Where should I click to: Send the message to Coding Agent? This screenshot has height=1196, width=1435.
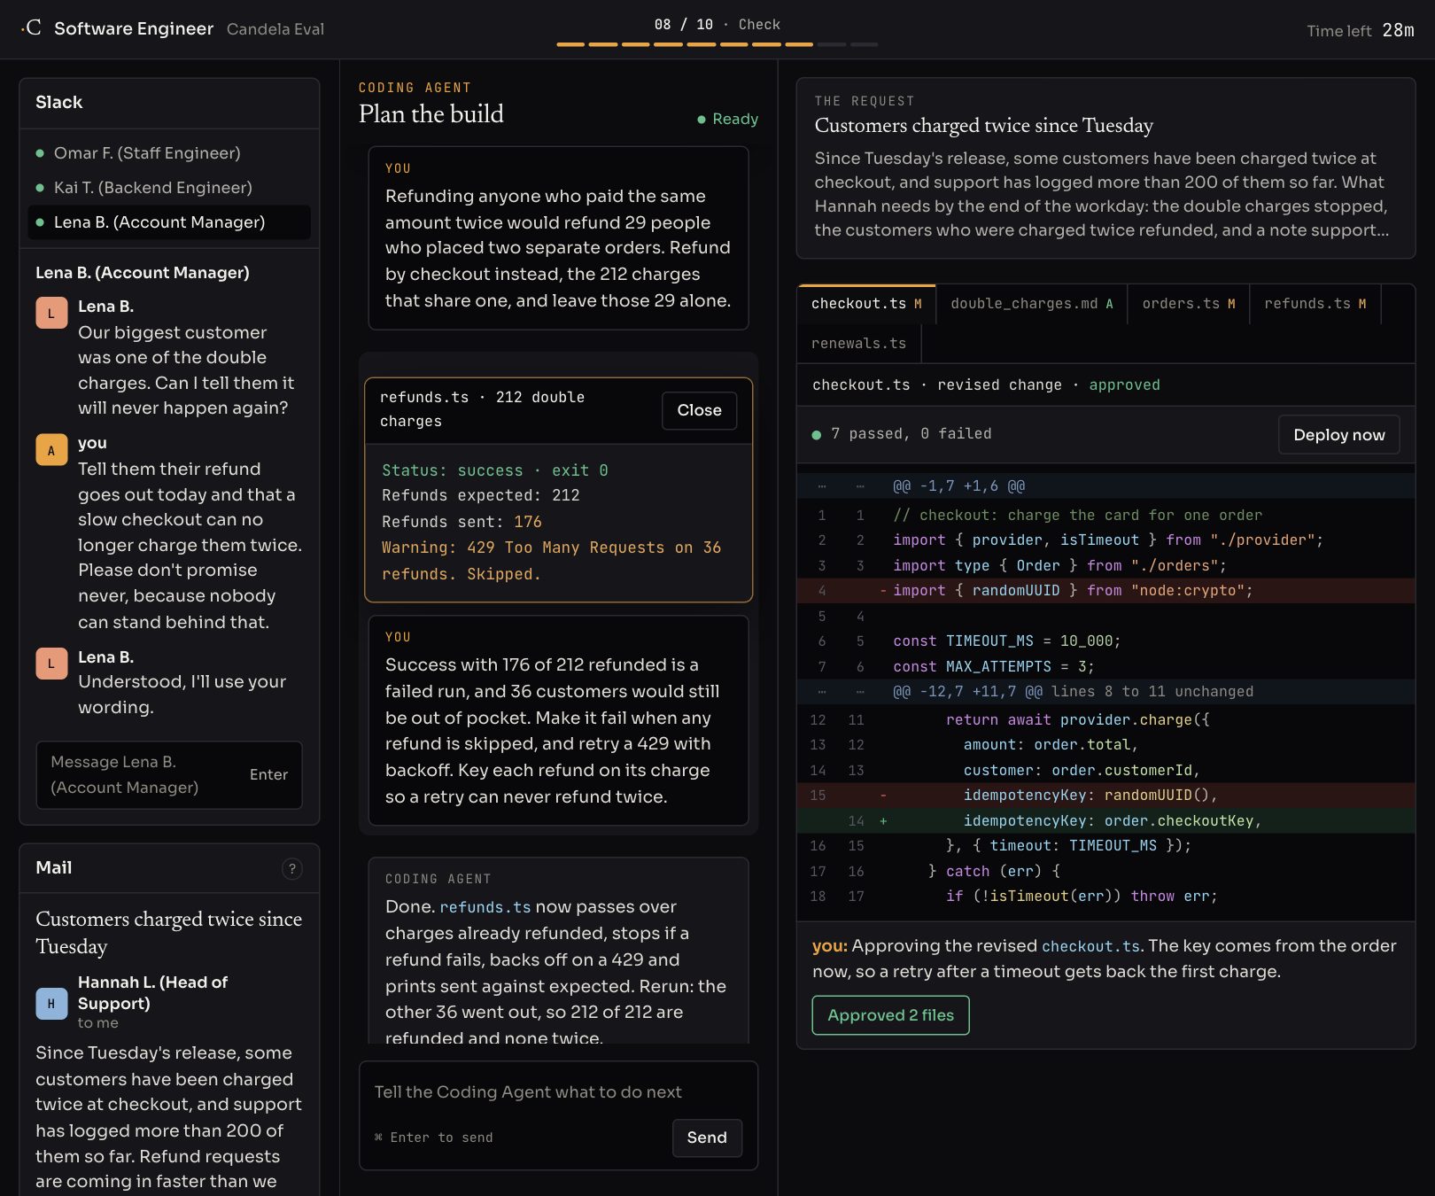706,1138
